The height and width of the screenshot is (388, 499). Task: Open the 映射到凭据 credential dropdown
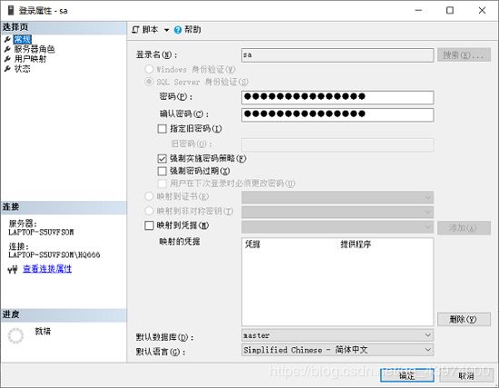338,227
